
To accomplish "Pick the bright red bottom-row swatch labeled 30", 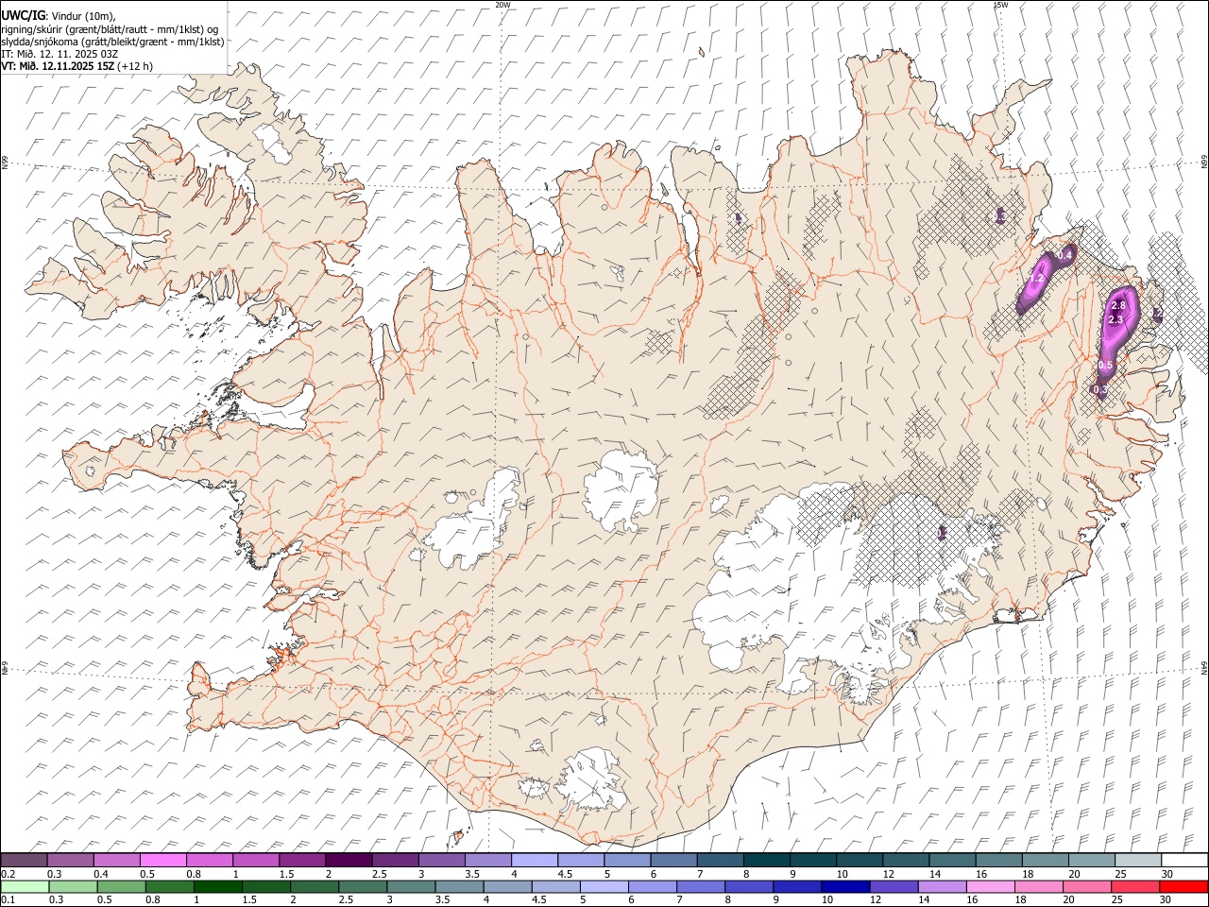I will pos(1183,887).
